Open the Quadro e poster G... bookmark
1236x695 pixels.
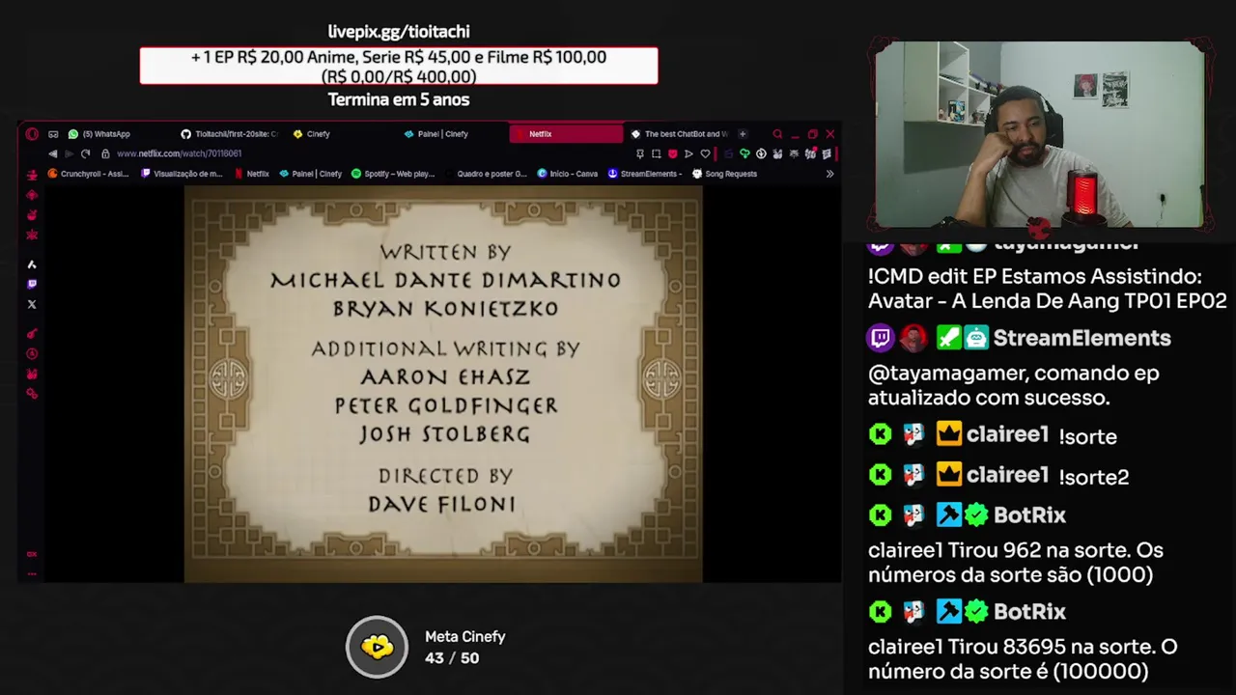tap(486, 174)
